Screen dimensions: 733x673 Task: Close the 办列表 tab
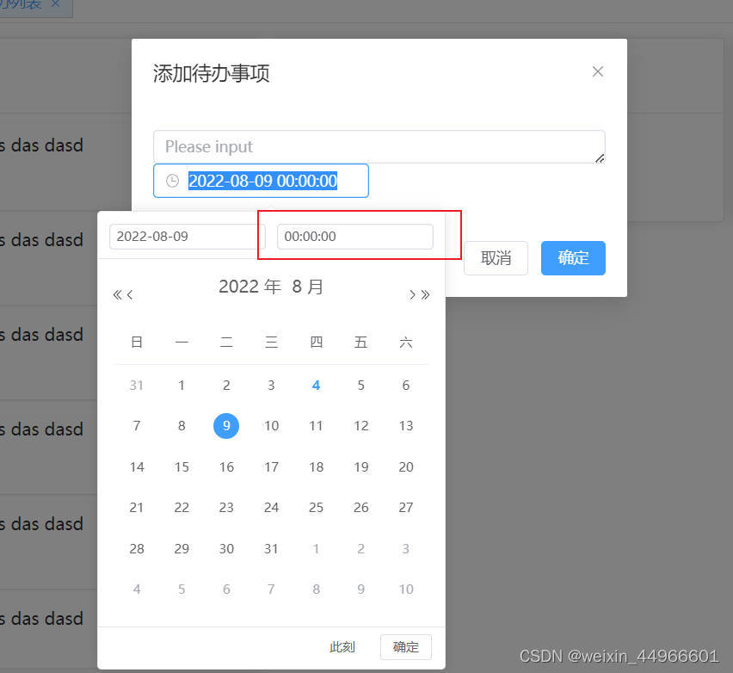pos(54,4)
